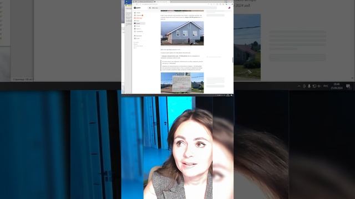Click the browser address bar

point(173,4)
